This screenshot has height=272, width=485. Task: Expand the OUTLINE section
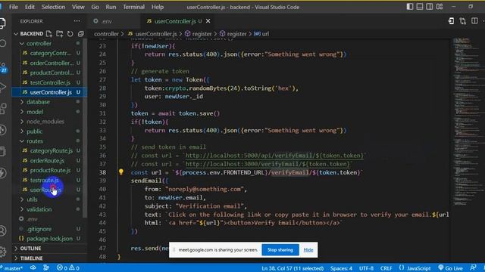click(x=30, y=249)
